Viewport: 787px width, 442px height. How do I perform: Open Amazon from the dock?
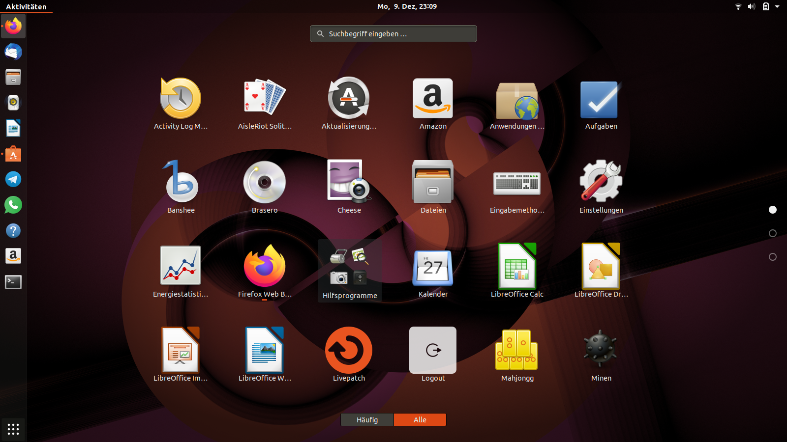pyautogui.click(x=13, y=256)
